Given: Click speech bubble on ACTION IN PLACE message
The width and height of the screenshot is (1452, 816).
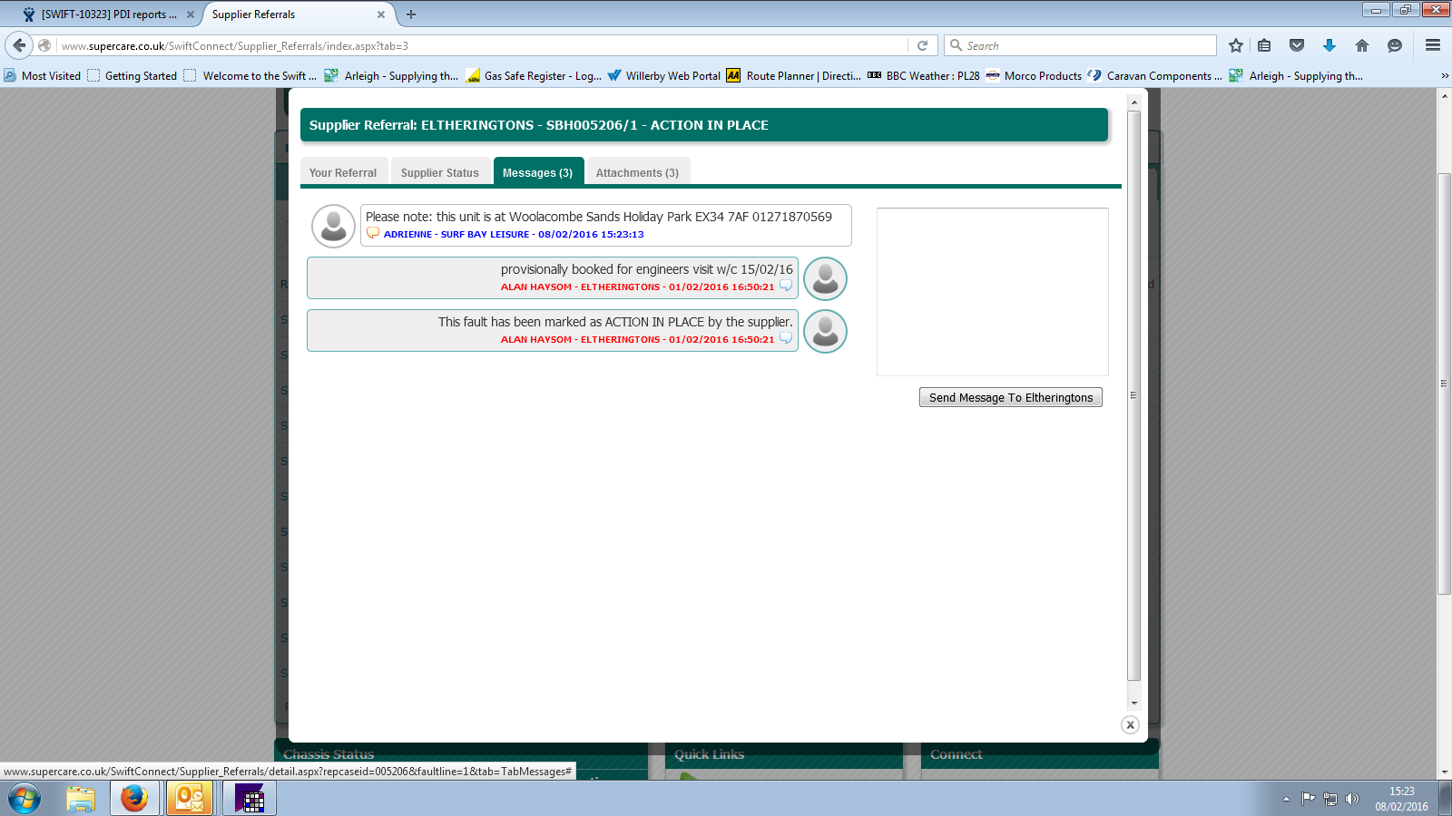Looking at the screenshot, I should tap(786, 338).
